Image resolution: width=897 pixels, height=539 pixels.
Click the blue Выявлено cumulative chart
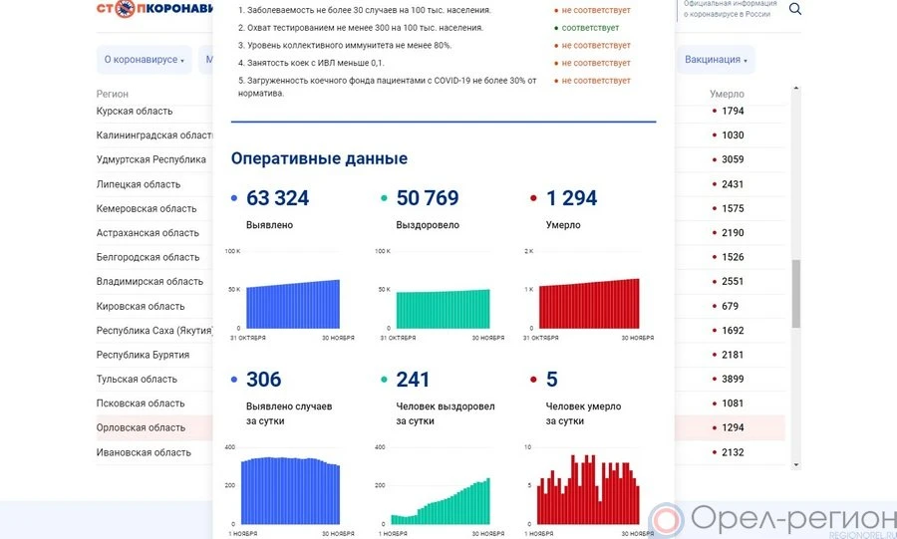pos(293,303)
